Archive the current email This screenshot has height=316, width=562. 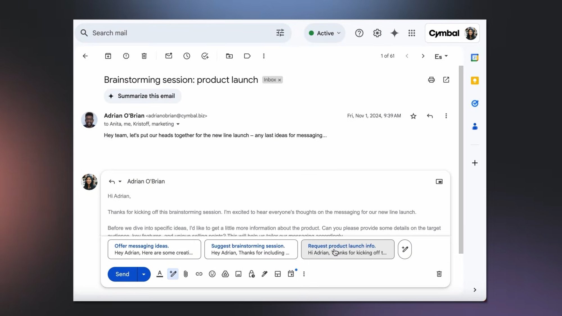coord(108,56)
